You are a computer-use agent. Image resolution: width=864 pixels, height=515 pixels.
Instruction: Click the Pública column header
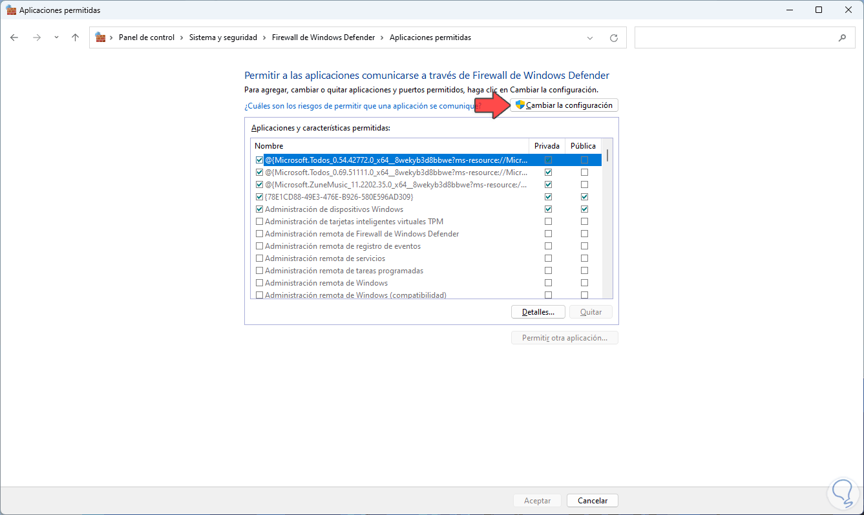point(584,146)
